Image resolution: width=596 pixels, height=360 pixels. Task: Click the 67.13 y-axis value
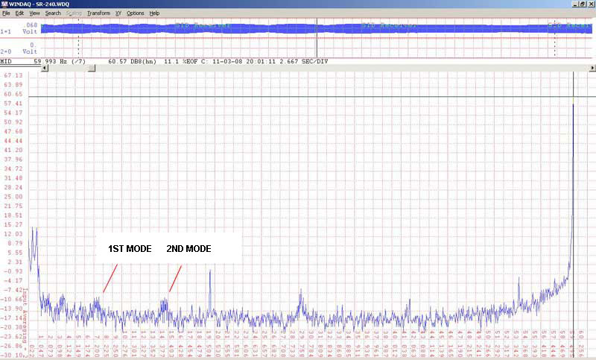pyautogui.click(x=13, y=75)
